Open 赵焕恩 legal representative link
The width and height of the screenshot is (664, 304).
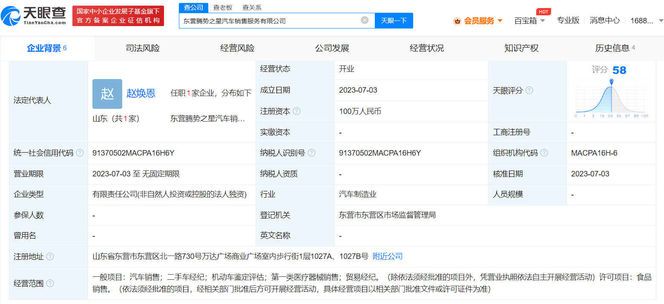(x=141, y=94)
